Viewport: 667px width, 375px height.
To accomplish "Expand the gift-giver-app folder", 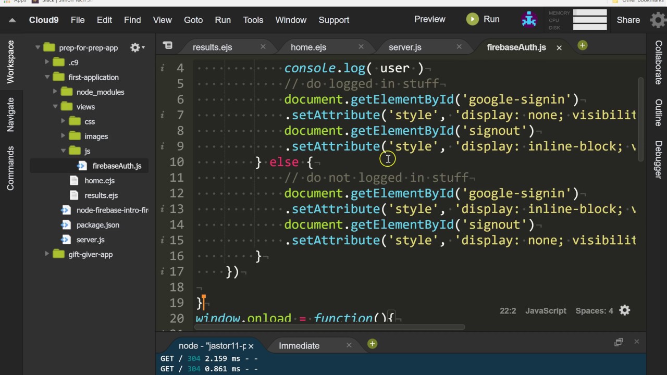I will click(47, 254).
